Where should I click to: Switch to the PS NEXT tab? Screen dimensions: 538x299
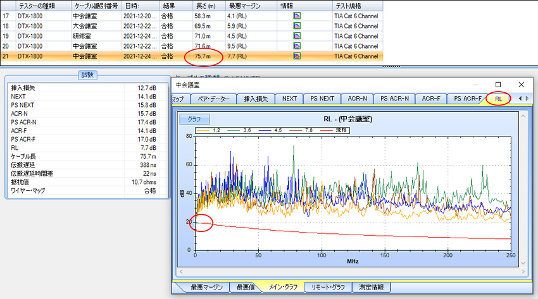coord(322,99)
